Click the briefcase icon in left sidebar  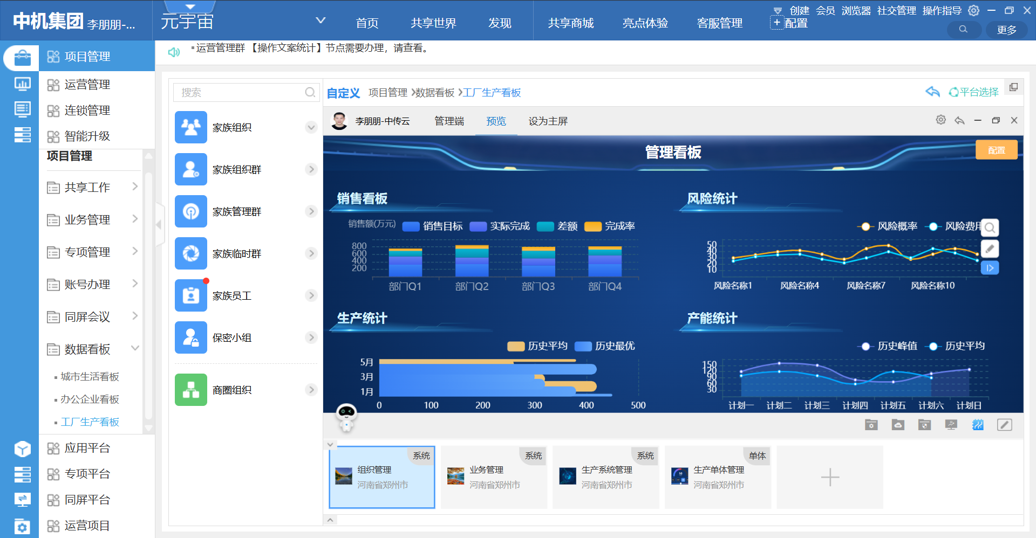pos(22,57)
